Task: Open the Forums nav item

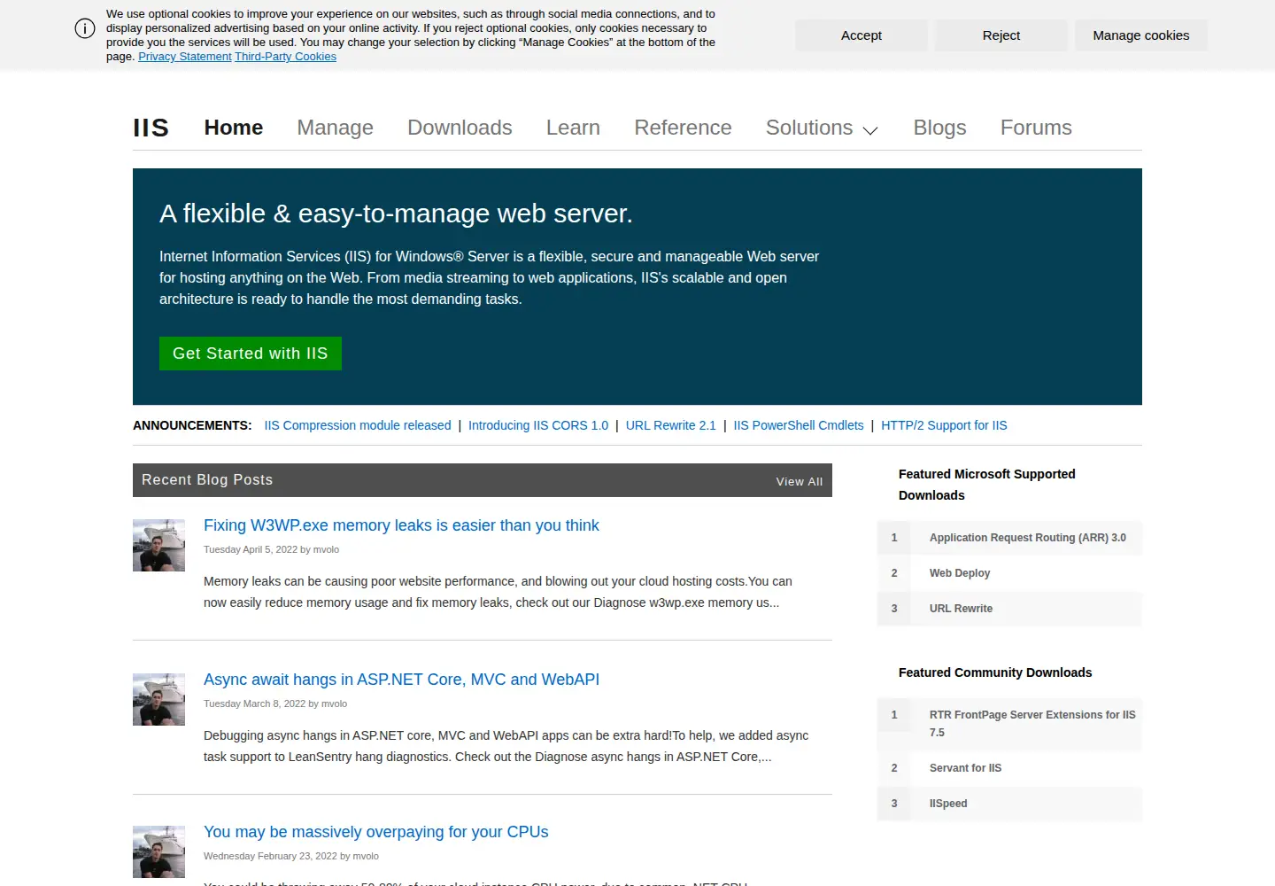Action: (1036, 128)
